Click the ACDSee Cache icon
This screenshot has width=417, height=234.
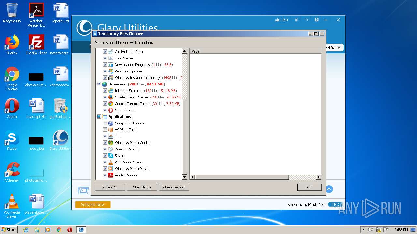(111, 130)
